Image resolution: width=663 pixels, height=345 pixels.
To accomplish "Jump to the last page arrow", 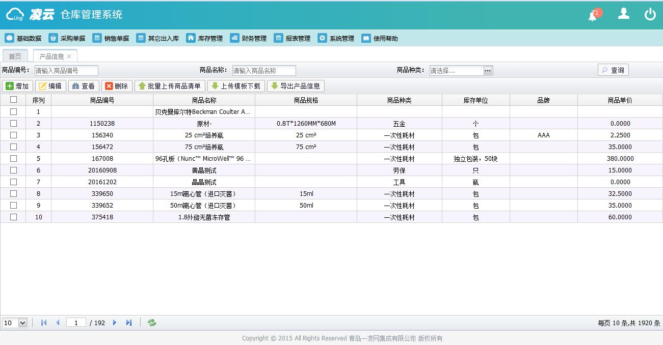I will (x=129, y=323).
